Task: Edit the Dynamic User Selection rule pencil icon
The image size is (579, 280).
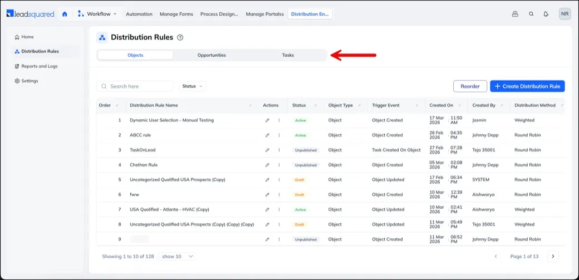Action: [267, 120]
